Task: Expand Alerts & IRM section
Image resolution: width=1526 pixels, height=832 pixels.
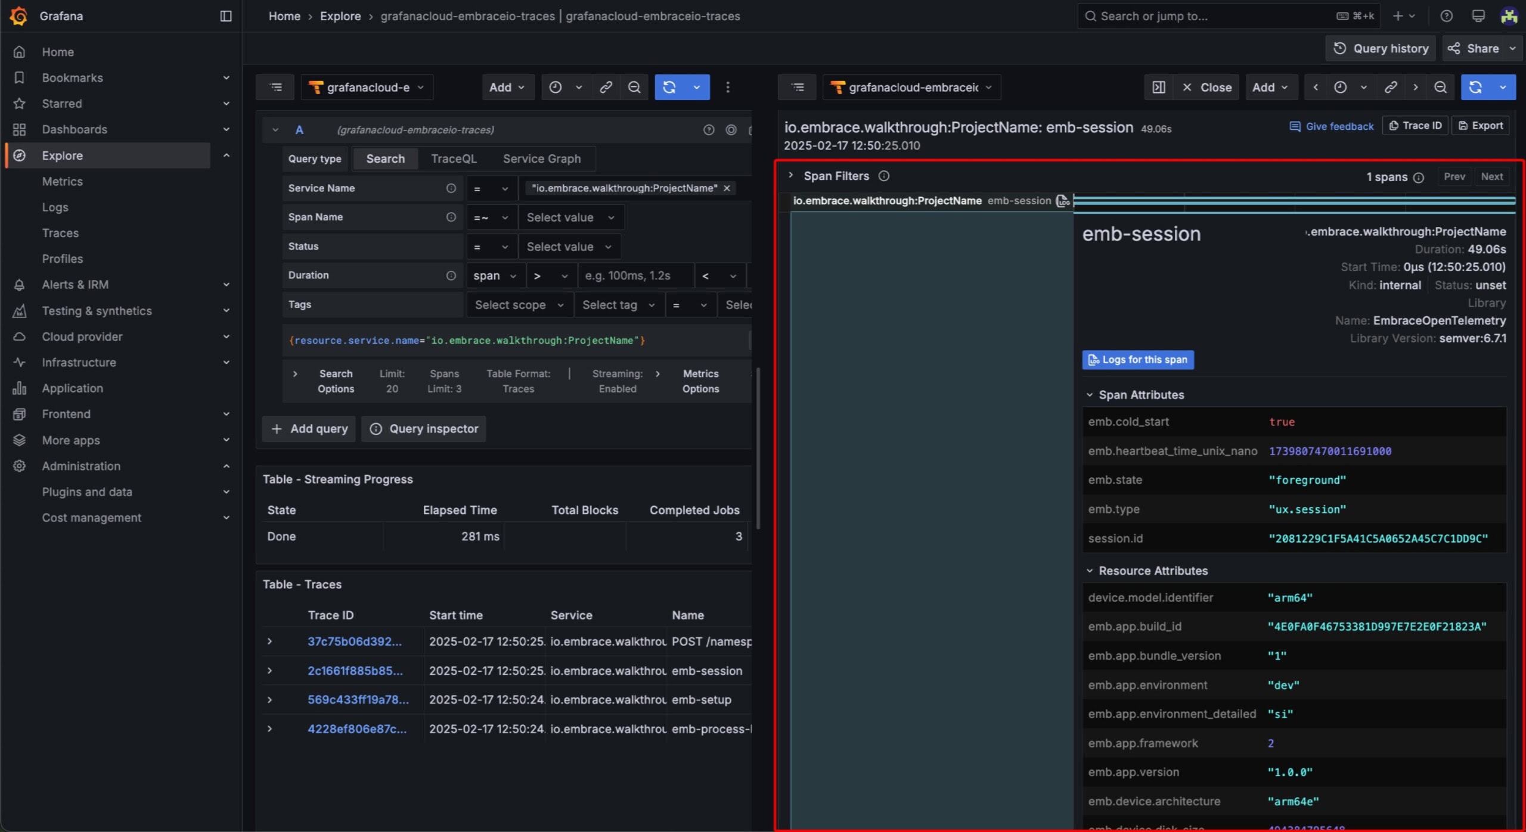Action: (x=226, y=285)
